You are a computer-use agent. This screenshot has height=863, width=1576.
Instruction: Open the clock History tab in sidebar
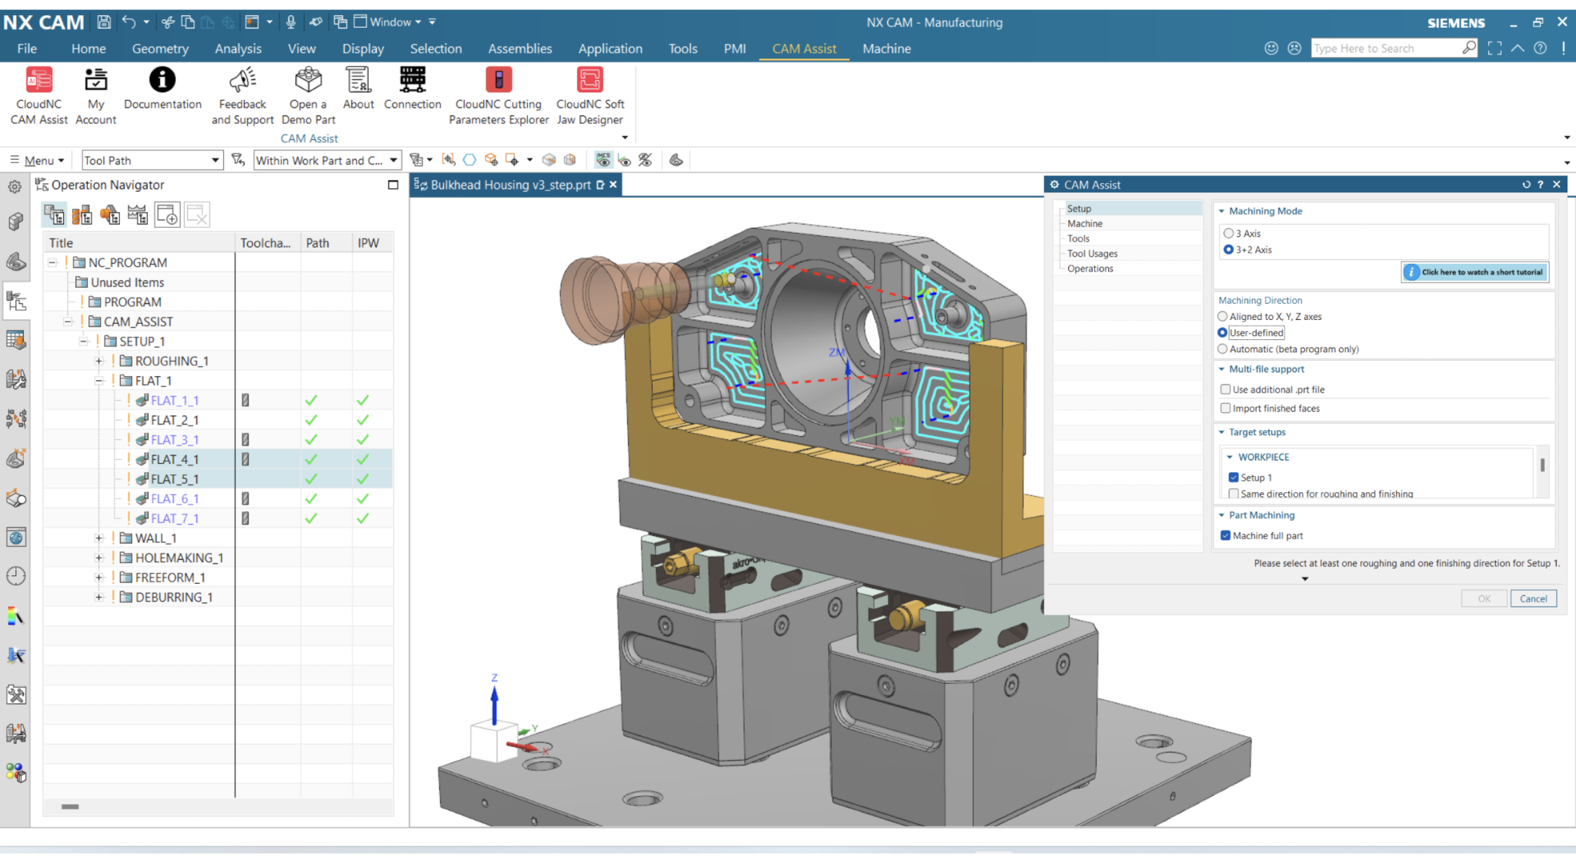click(x=15, y=576)
